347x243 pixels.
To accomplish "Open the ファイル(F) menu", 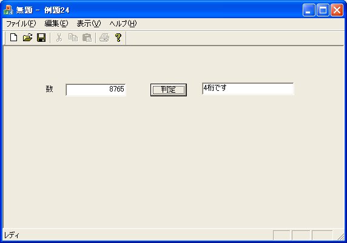I will (21, 24).
